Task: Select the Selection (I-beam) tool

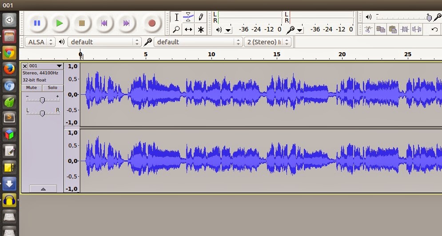Action: coord(176,17)
